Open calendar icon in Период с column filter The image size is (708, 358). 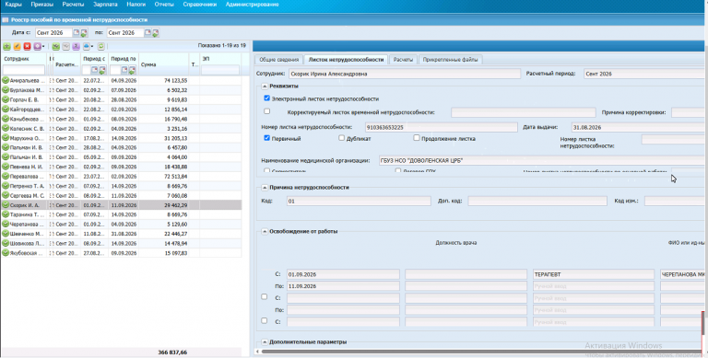[x=94, y=70]
